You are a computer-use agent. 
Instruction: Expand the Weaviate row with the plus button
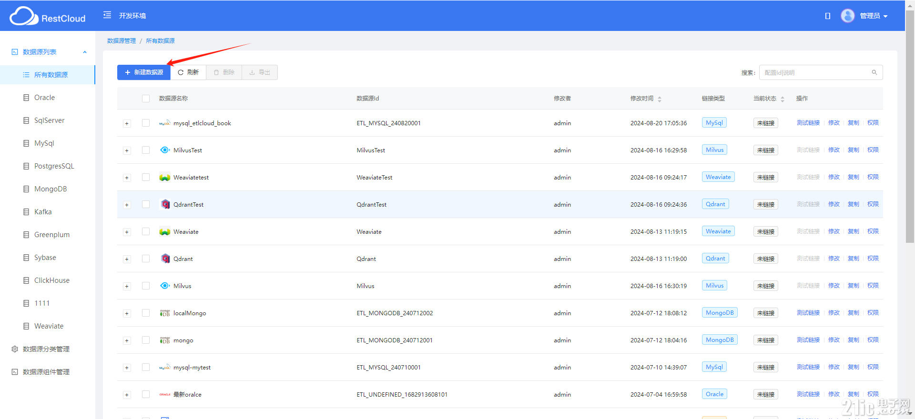127,232
